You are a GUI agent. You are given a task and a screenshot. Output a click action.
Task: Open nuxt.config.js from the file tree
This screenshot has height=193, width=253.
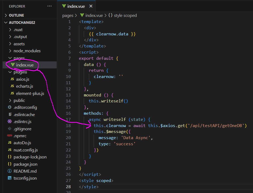point(25,150)
